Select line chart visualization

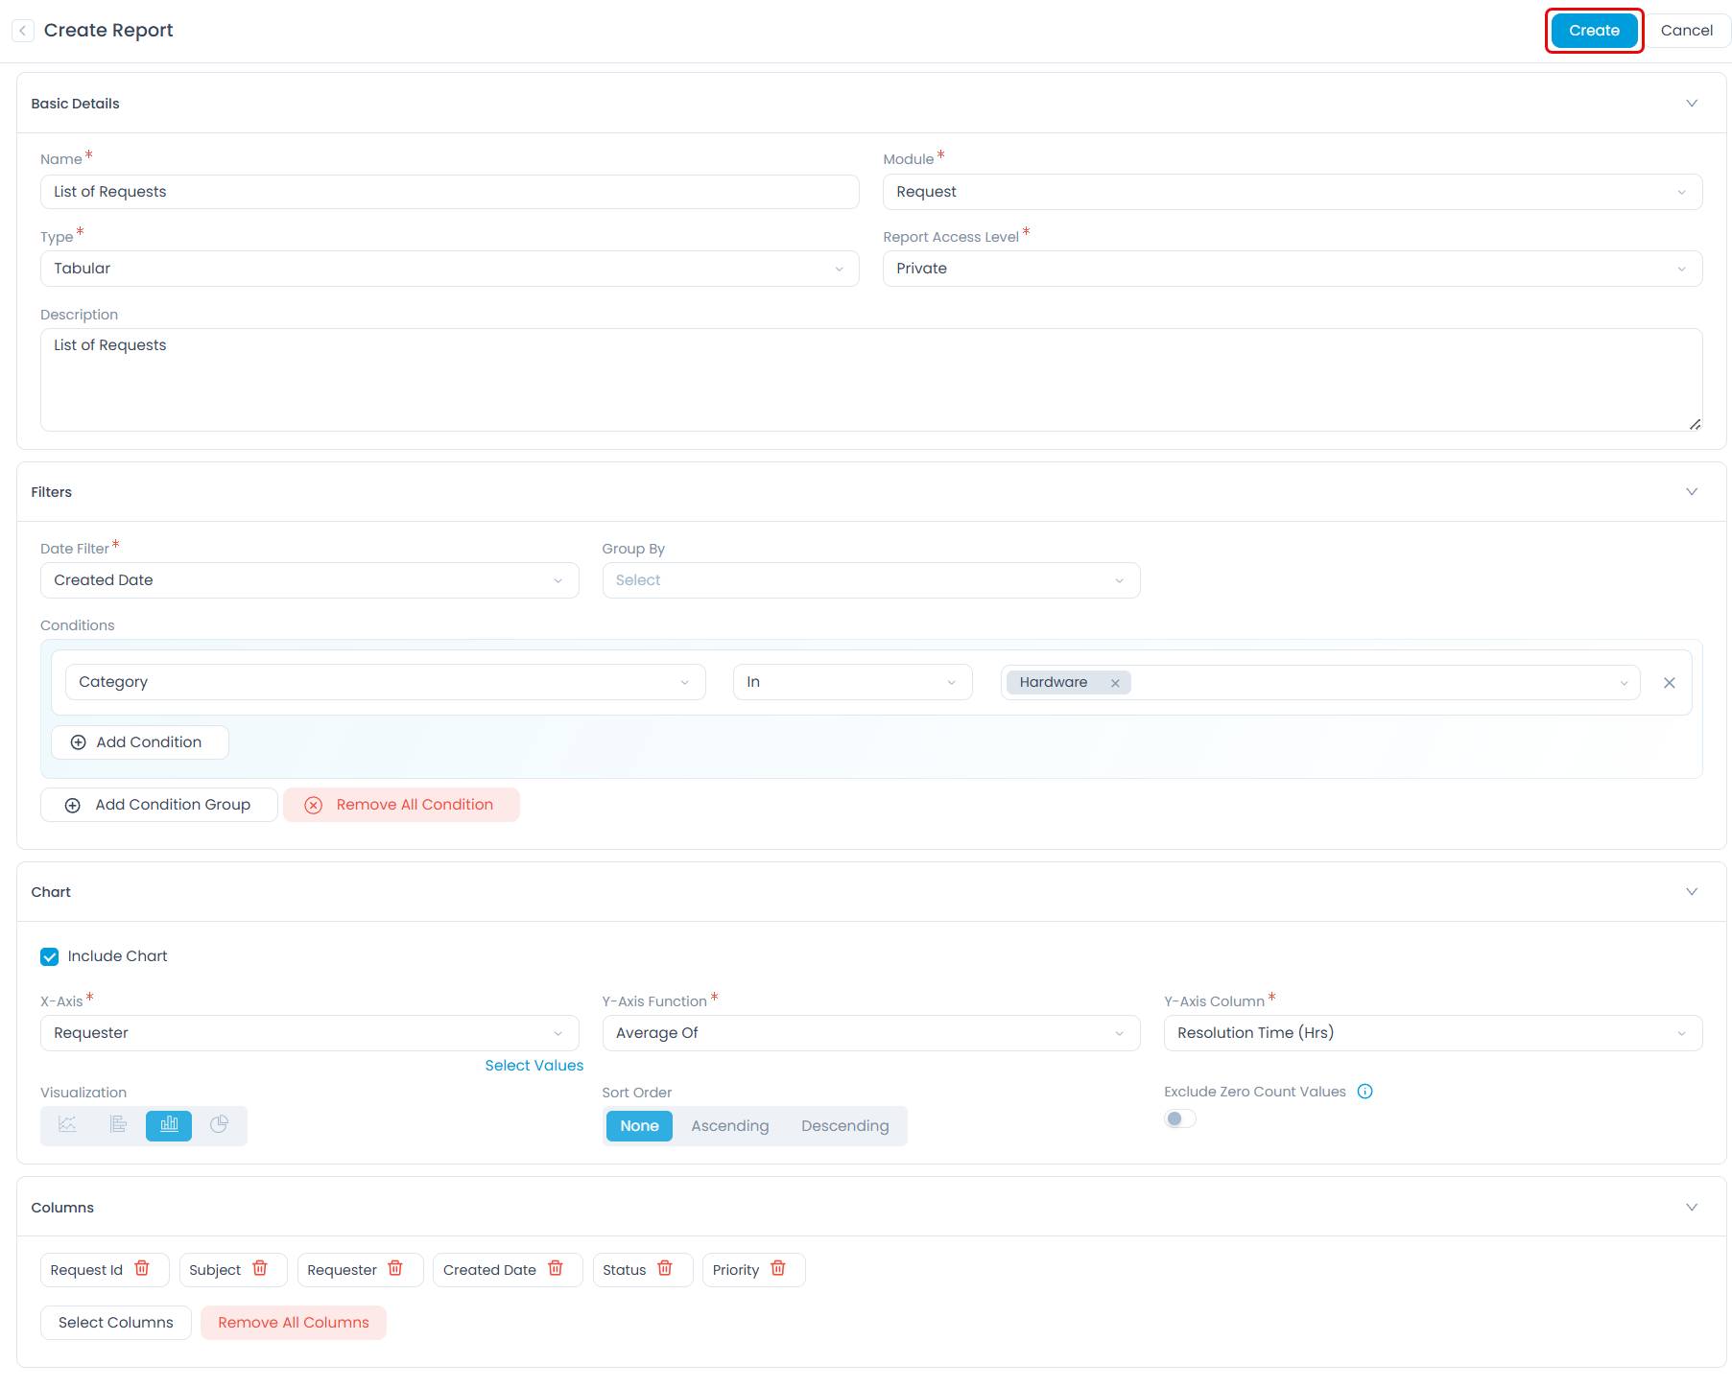tap(67, 1125)
